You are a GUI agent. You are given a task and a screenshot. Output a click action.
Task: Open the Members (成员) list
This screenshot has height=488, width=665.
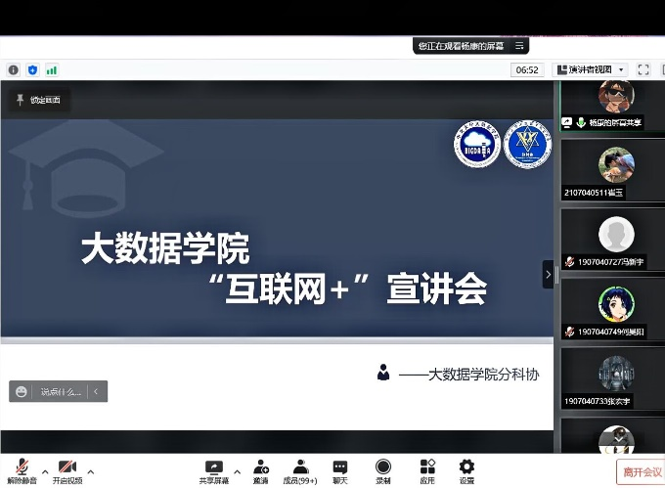300,468
